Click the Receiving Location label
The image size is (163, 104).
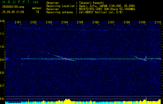pos(60,6)
